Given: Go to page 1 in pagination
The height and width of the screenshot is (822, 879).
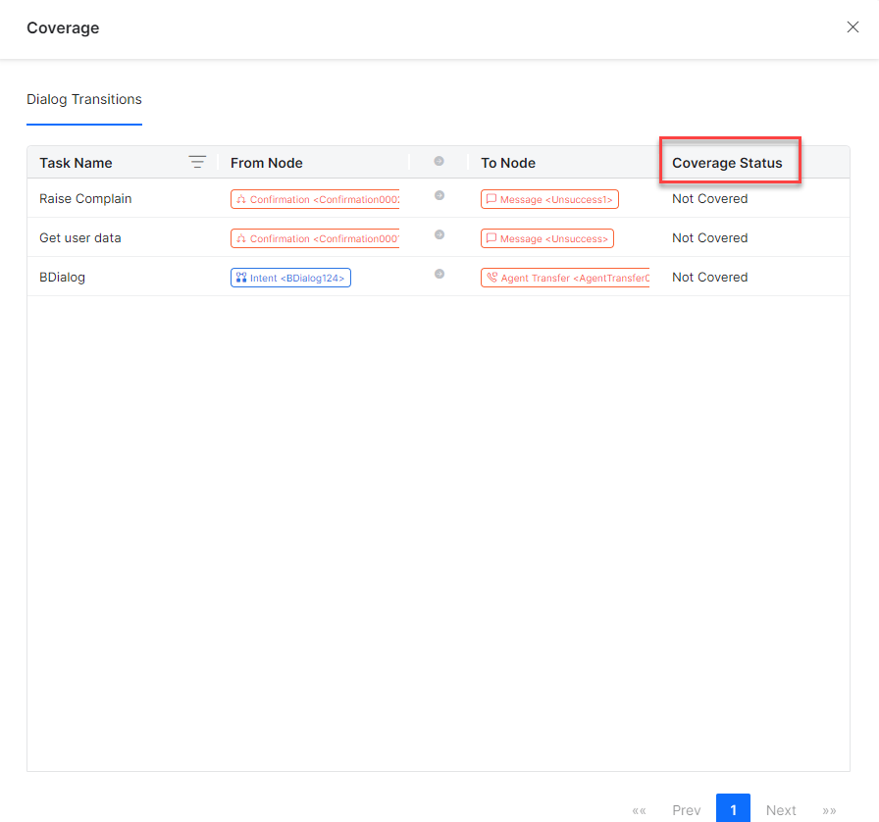Looking at the screenshot, I should coord(733,809).
